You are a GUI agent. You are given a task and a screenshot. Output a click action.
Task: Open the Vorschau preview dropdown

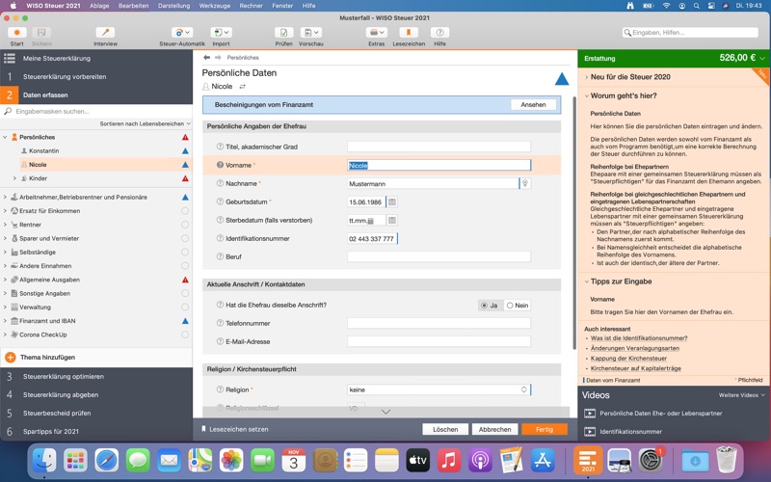coord(310,33)
